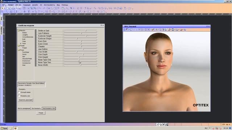Click the Eyes Close slider
The height and width of the screenshot is (130, 232).
click(80, 44)
